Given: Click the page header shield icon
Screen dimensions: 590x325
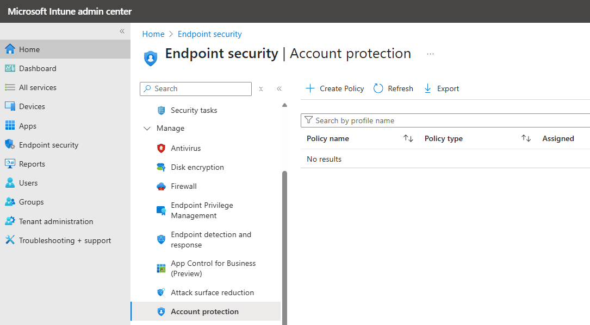Looking at the screenshot, I should (x=151, y=58).
